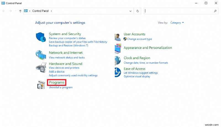221x127 pixels.
Task: Open the View by Category dropdown
Action: click(x=177, y=23)
